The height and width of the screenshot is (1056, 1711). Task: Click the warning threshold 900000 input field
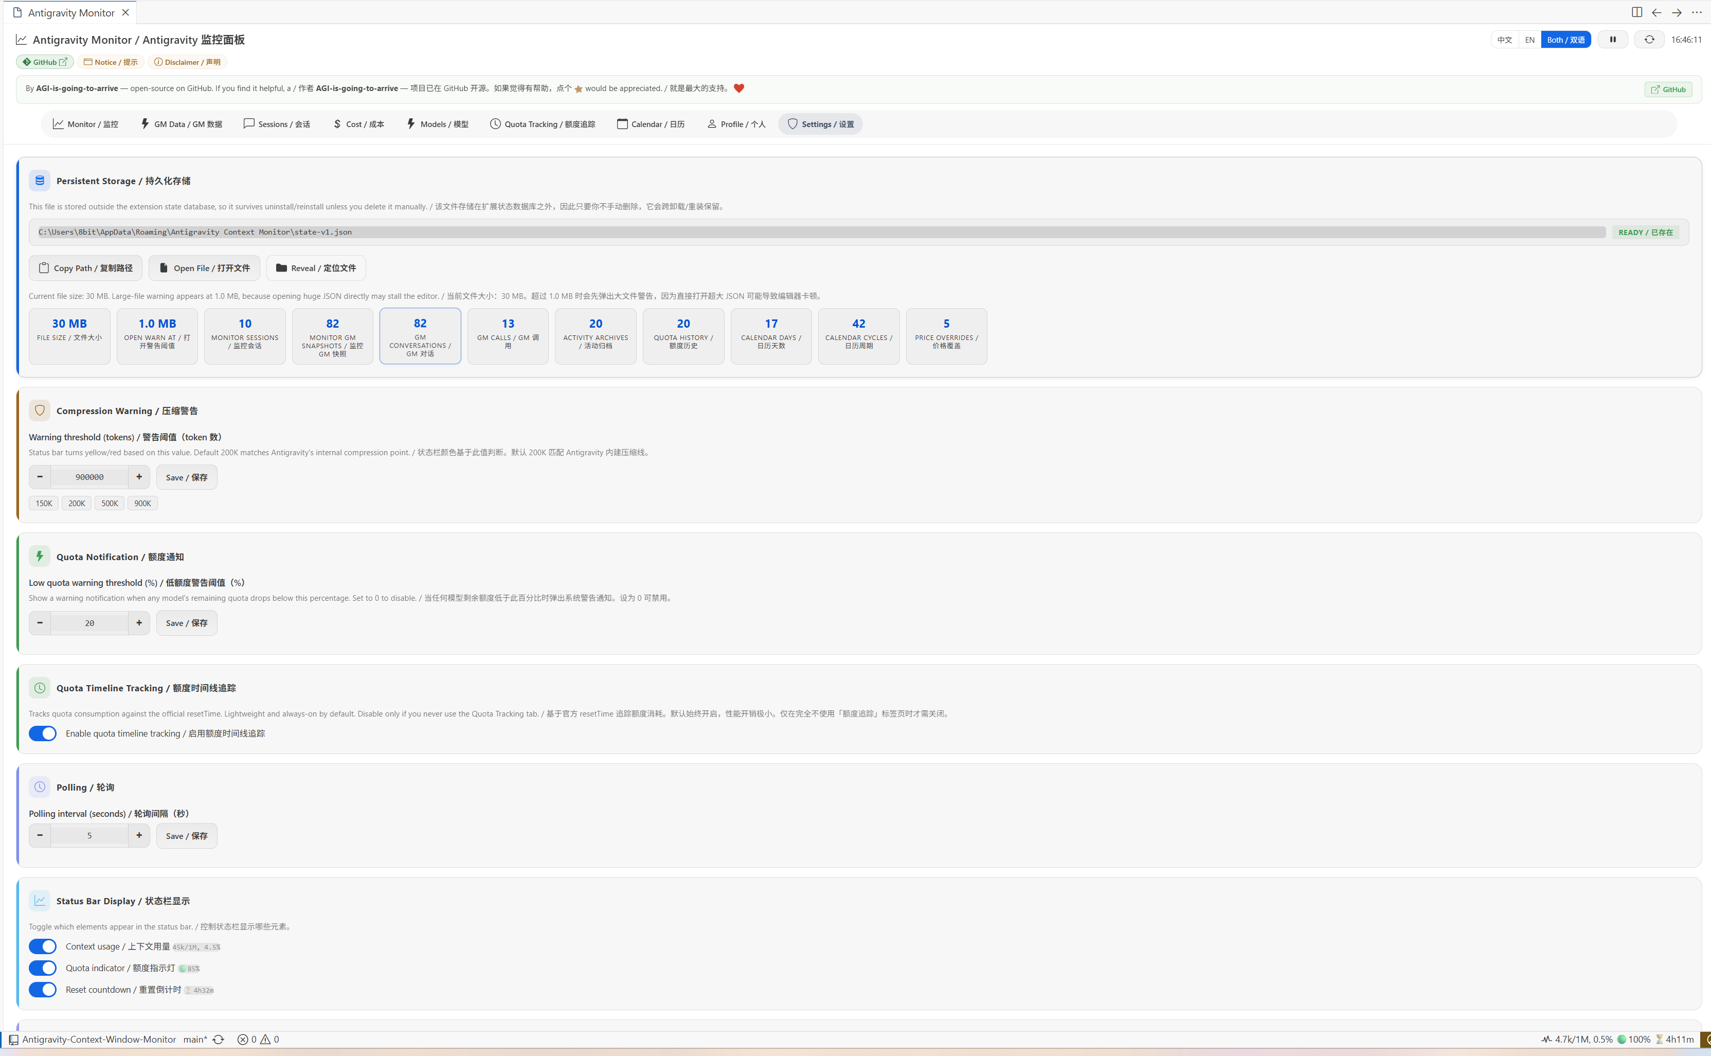click(x=89, y=477)
